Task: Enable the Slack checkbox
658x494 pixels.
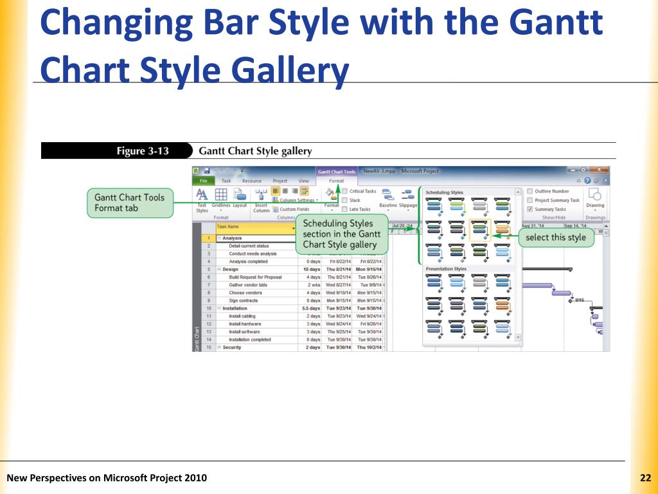Action: tap(344, 201)
